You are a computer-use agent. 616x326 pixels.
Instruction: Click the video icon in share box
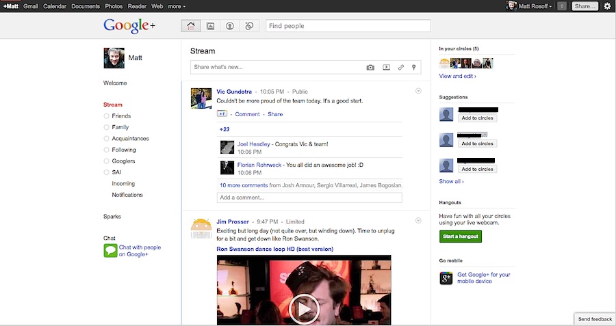[x=386, y=68]
